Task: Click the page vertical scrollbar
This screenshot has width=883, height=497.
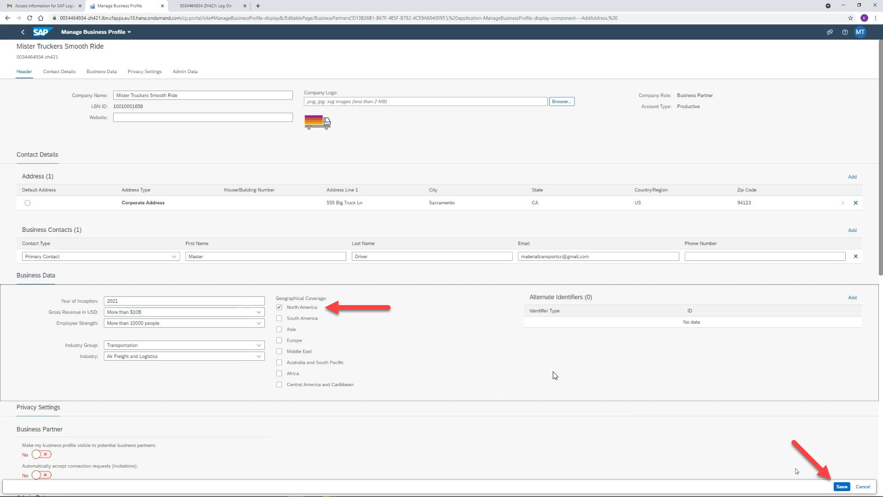Action: (880, 157)
